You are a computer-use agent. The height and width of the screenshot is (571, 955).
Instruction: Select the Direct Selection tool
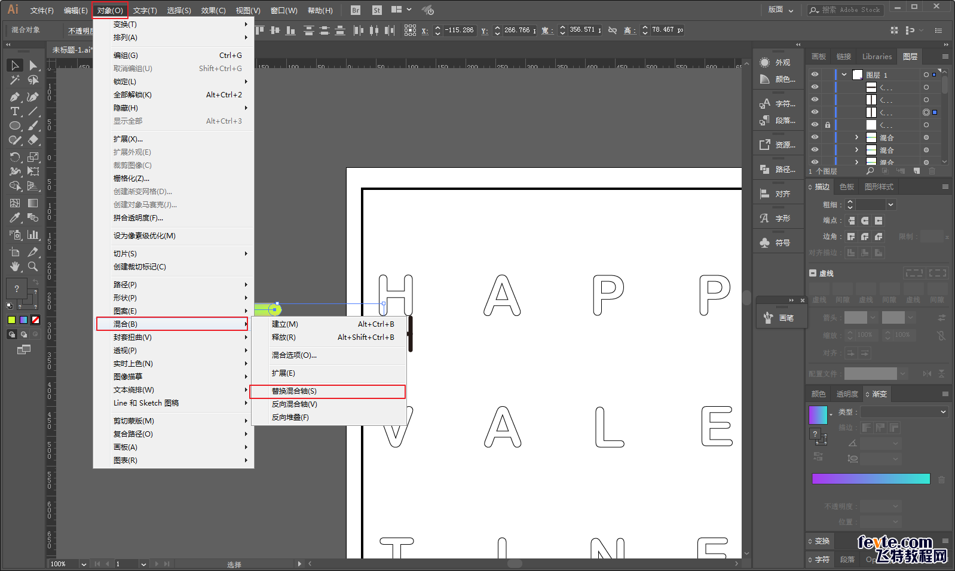(x=33, y=65)
